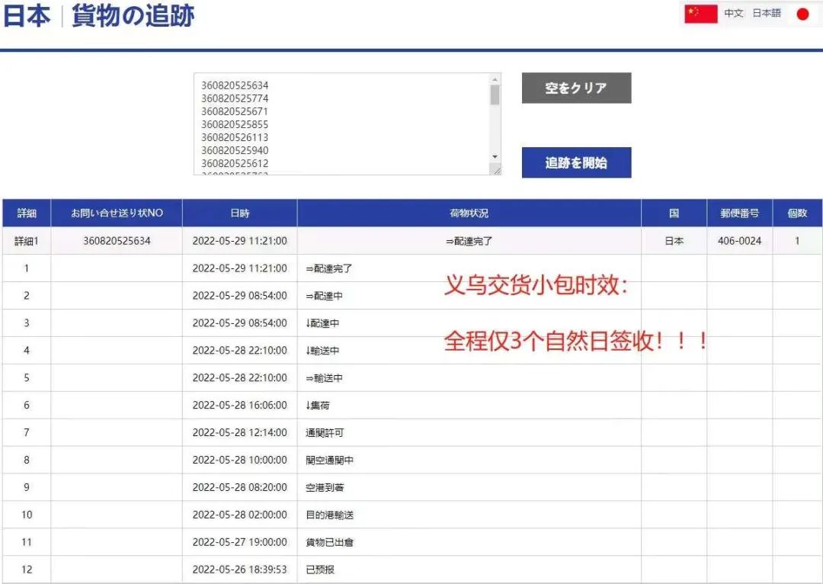Open the 詳細1 row link
823x584 pixels.
coord(26,241)
